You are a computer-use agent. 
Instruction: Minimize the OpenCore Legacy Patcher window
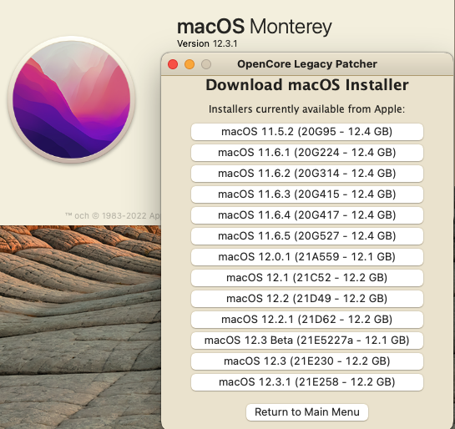190,64
